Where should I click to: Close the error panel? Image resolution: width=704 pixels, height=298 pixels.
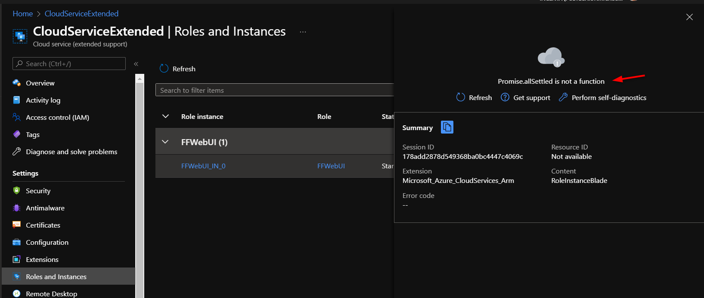click(689, 17)
